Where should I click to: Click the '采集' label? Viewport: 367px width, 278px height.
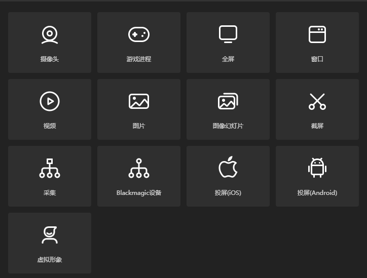point(50,193)
